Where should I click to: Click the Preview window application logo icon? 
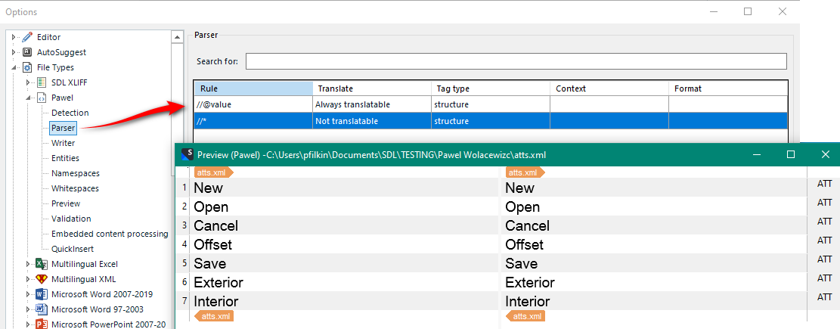pyautogui.click(x=188, y=154)
